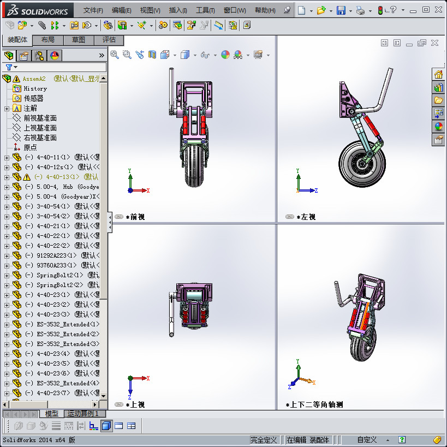Expand the 4-40-13<1> component node
Viewport: 447px width, 447px height.
point(7,177)
